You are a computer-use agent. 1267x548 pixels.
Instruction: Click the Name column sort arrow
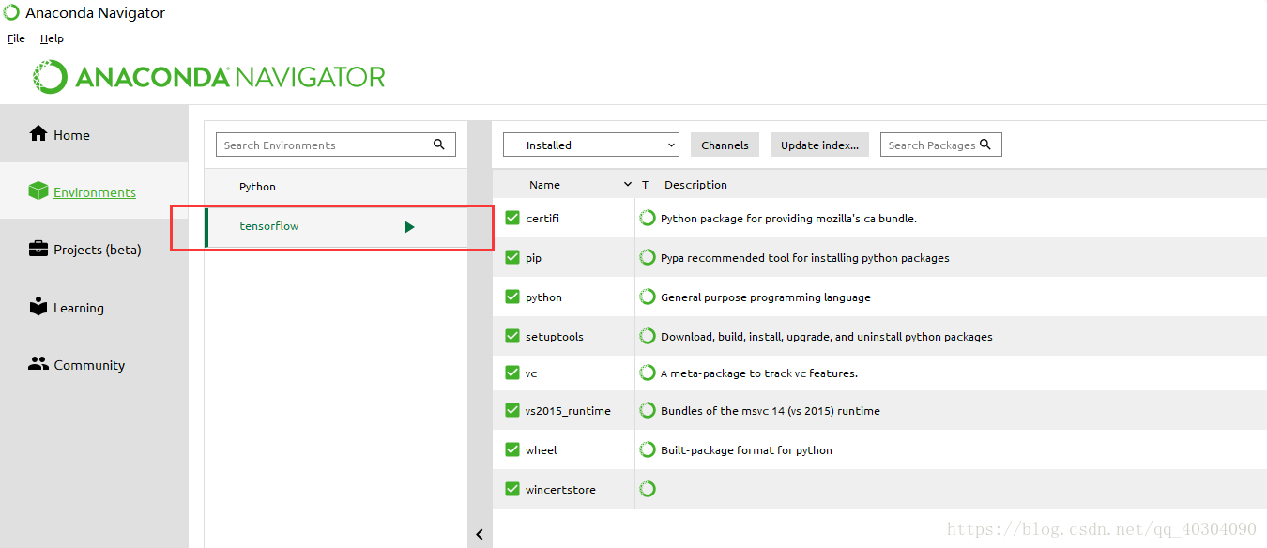point(628,185)
